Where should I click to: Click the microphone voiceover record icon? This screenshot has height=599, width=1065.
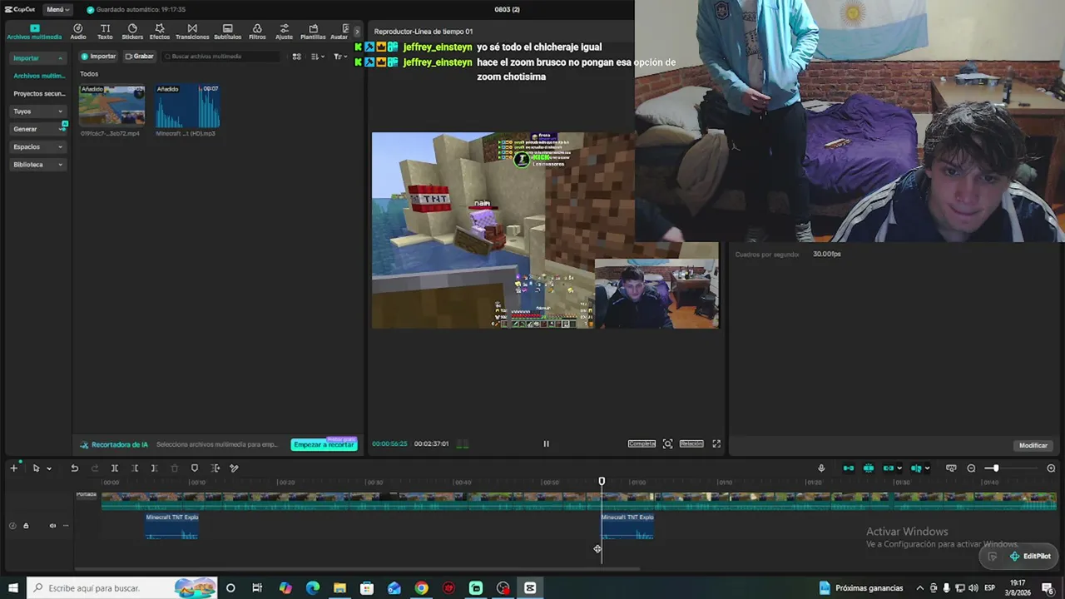coord(821,468)
